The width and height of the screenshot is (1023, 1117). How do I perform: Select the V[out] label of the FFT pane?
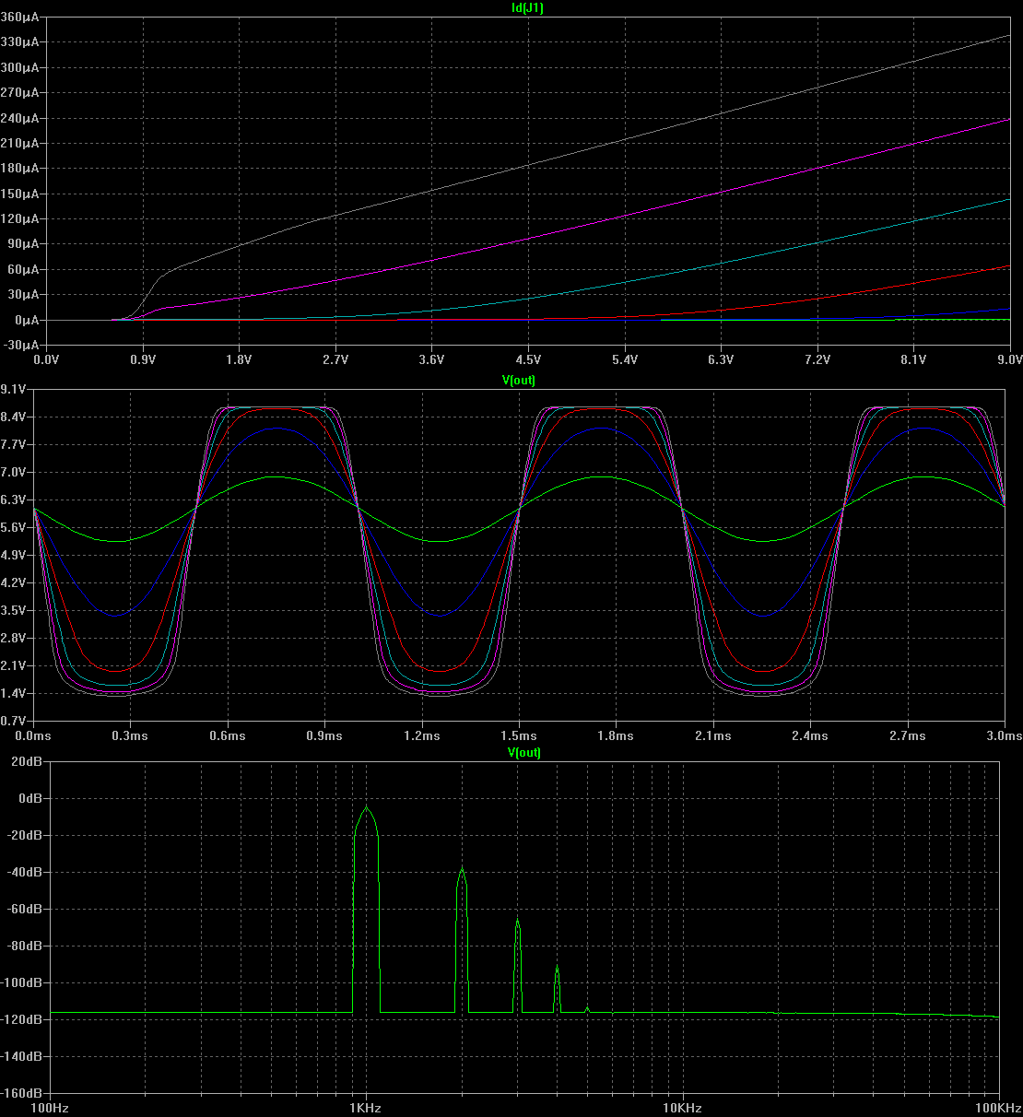[x=523, y=752]
